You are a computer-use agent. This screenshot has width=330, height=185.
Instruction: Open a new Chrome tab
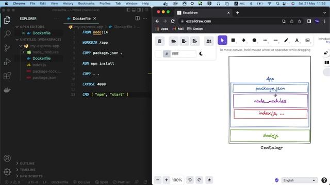click(238, 13)
